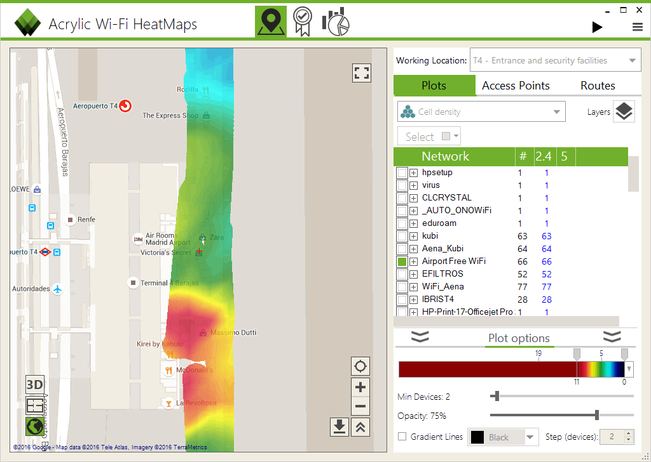The image size is (651, 462).
Task: Open the hamburger main menu
Action: coord(637,27)
